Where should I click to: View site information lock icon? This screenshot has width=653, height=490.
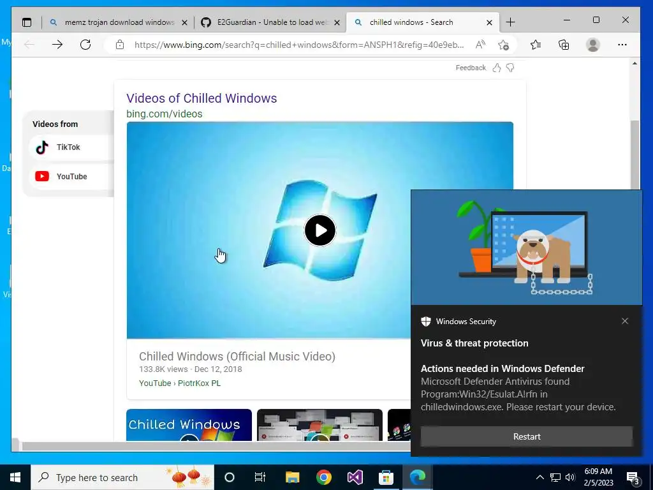coord(119,45)
